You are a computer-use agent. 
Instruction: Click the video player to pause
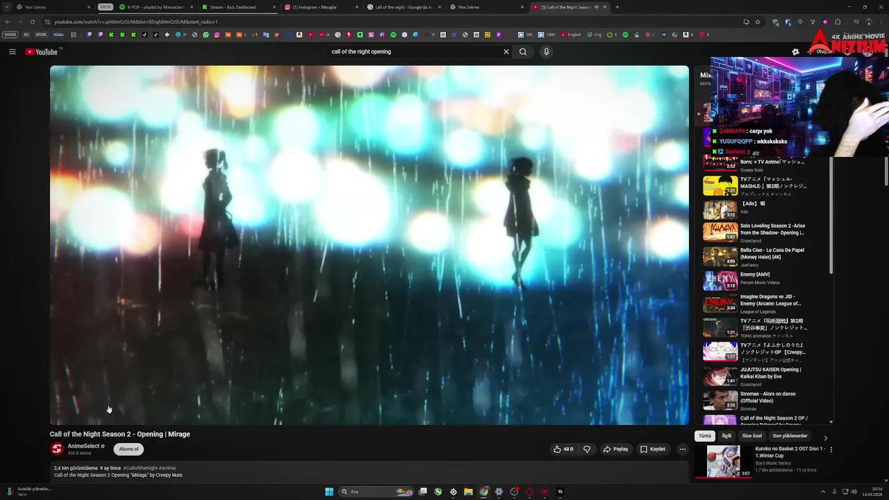369,245
